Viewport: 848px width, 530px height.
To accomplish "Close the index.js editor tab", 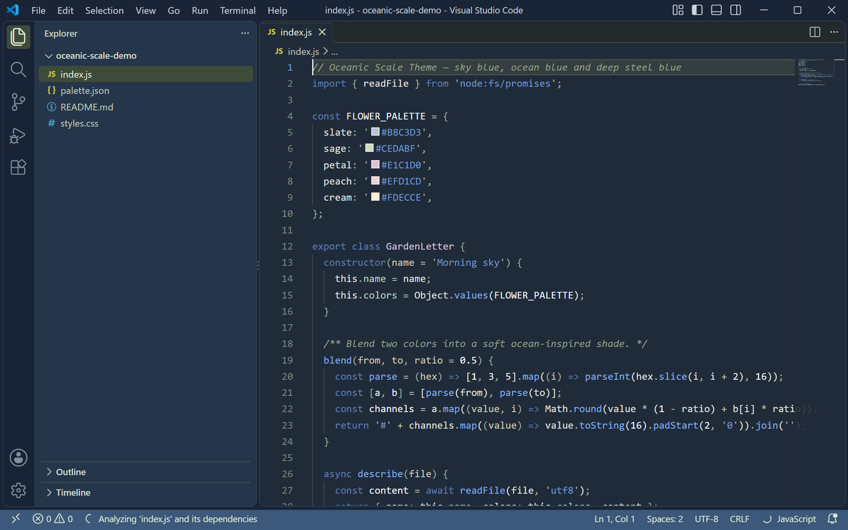I will point(322,32).
